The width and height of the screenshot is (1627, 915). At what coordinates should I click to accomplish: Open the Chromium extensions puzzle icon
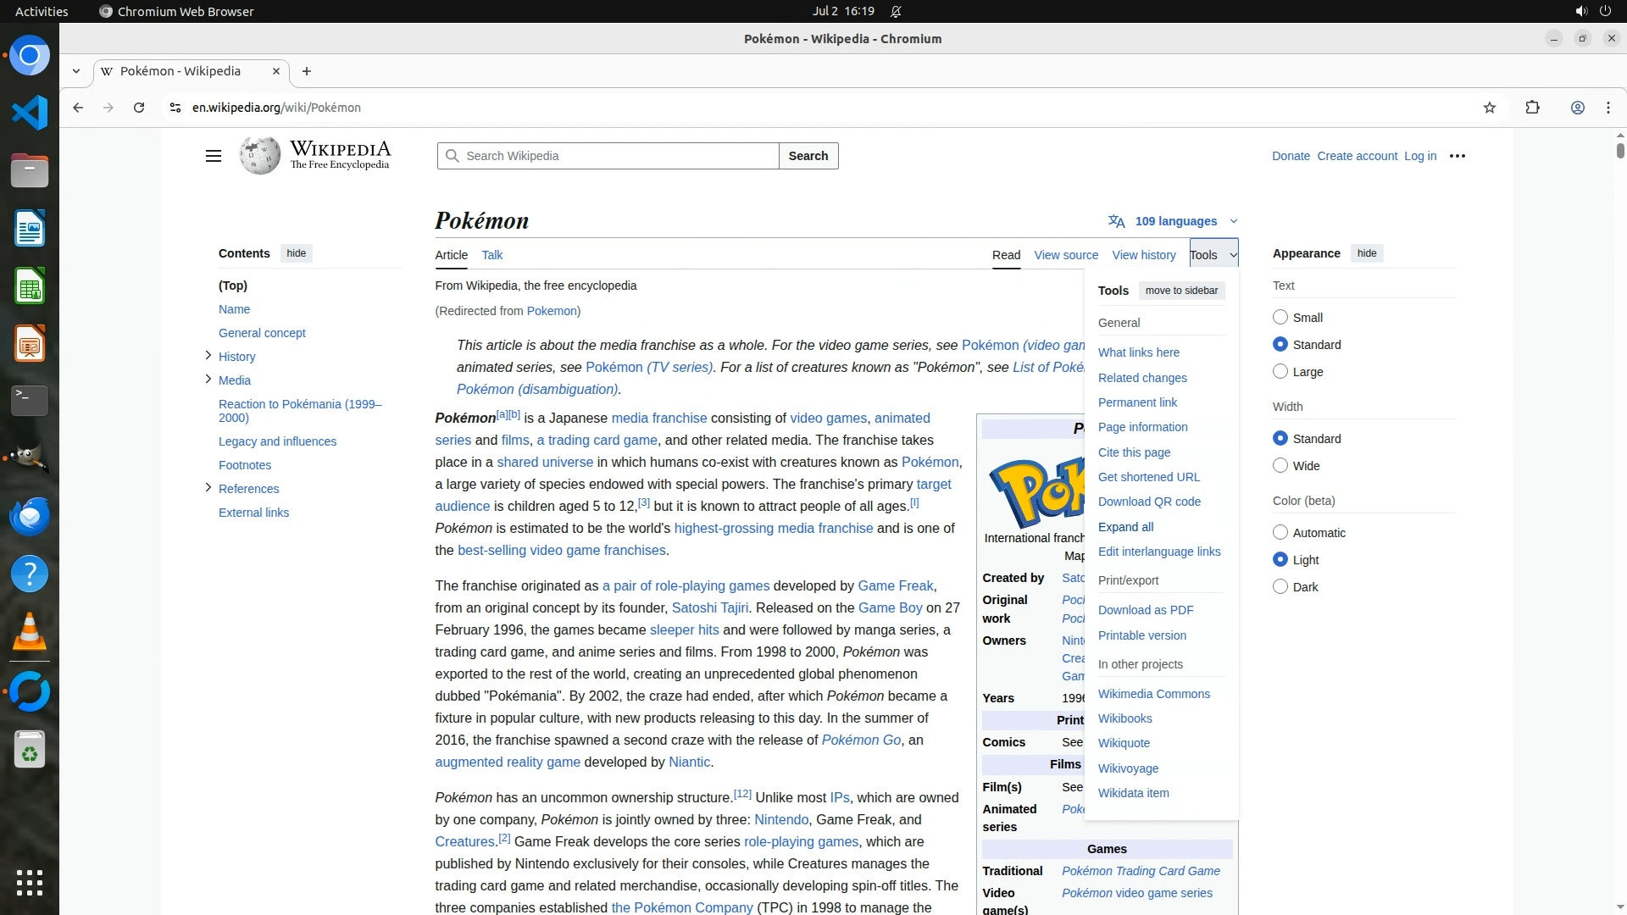[1532, 108]
